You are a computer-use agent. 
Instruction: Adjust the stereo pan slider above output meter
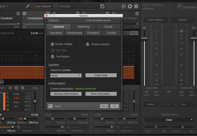coord(182,31)
